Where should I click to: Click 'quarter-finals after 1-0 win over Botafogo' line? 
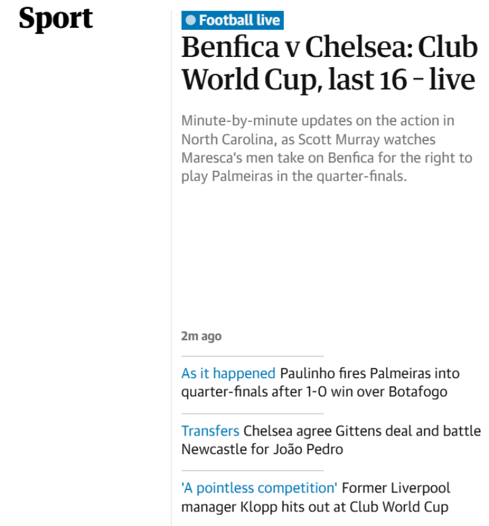[315, 392]
